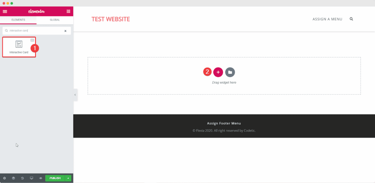Open the template library folder button
Viewport: 375px width, 183px height.
[x=230, y=72]
